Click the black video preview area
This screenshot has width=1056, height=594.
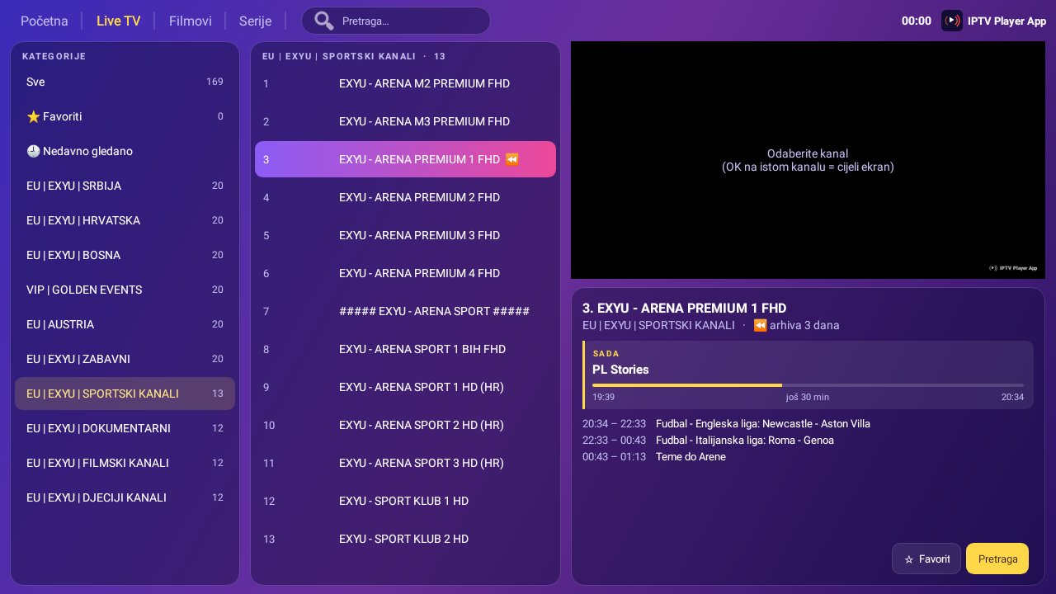[x=808, y=160]
